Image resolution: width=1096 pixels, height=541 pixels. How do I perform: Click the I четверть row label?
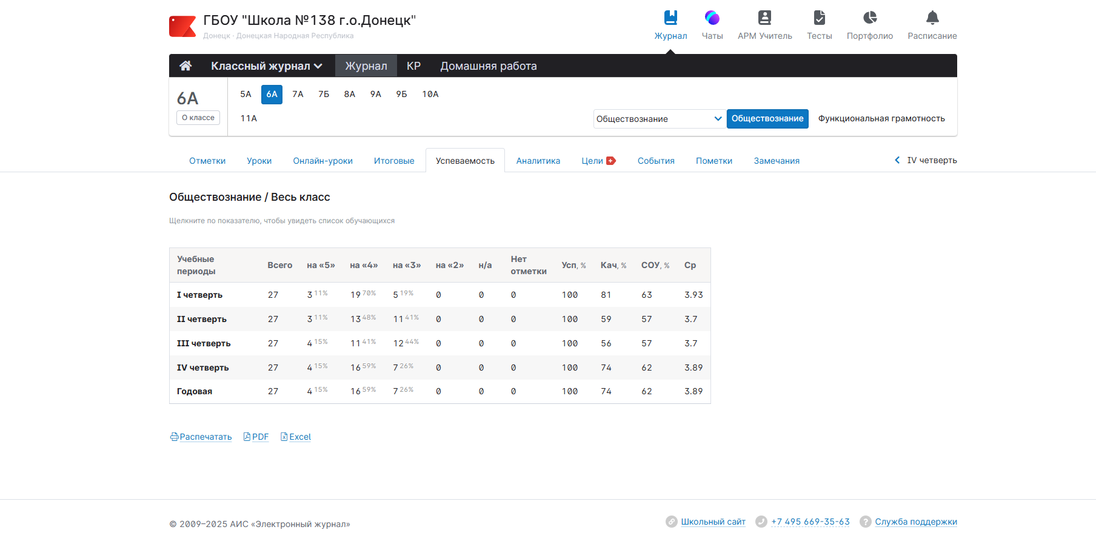pos(199,295)
